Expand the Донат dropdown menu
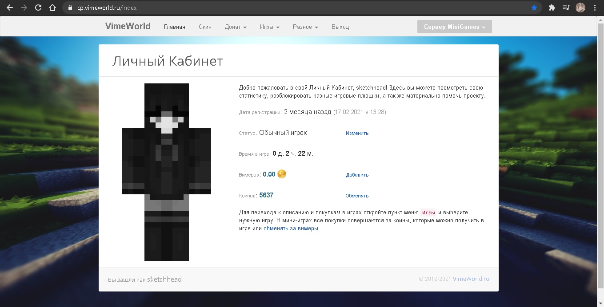This screenshot has height=307, width=604. 236,27
